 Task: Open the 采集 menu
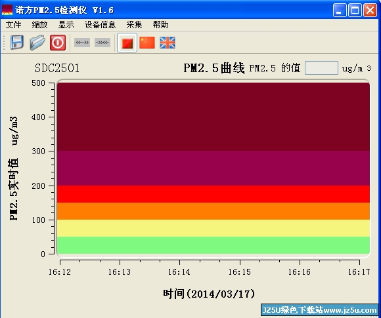coord(134,25)
